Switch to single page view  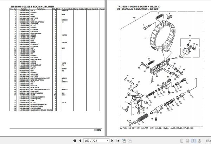click(182, 141)
